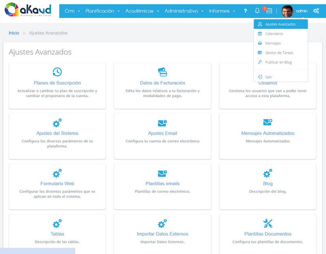Open the calendar icon in top bar
The image size is (326, 254).
(269, 11)
